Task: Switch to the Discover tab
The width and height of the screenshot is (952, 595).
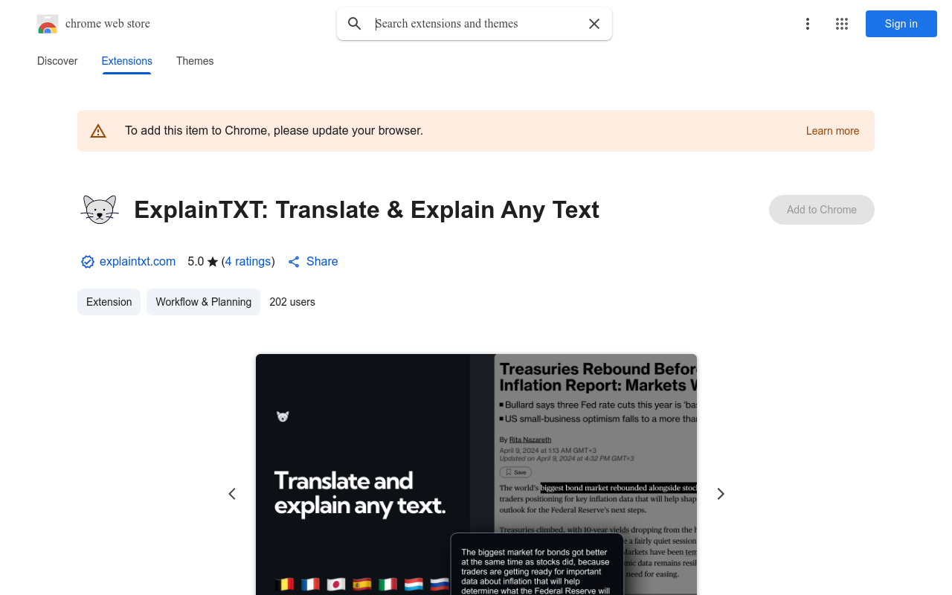Action: 57,61
